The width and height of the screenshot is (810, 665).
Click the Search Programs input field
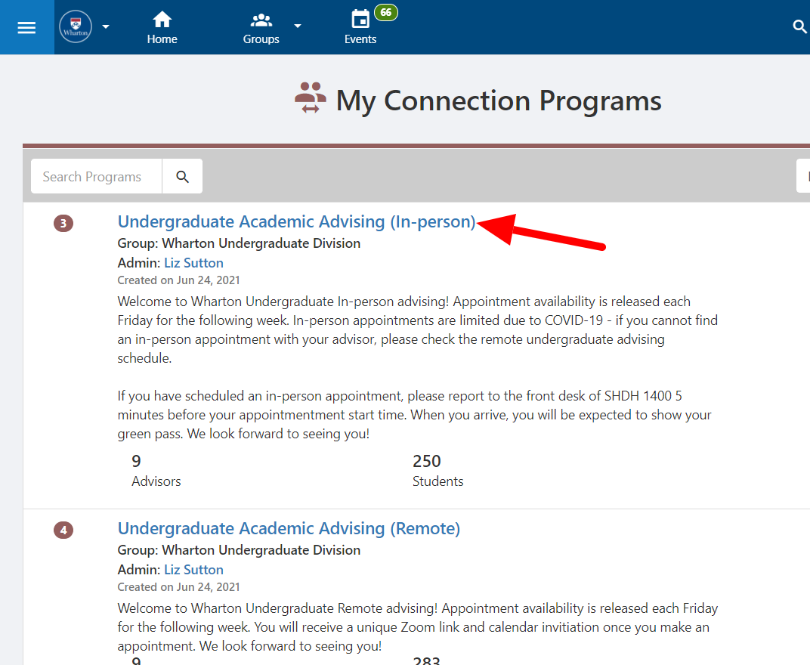point(96,177)
